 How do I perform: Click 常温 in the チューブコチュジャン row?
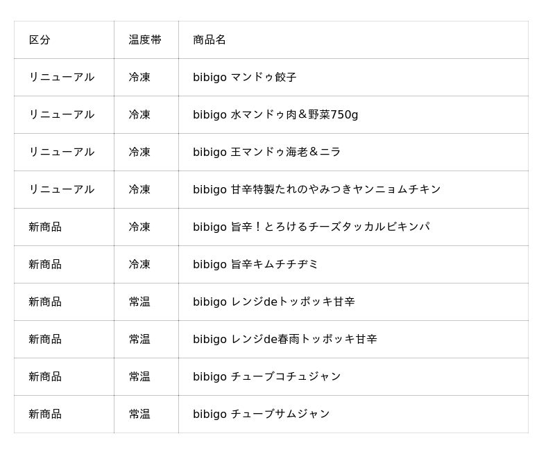[139, 377]
